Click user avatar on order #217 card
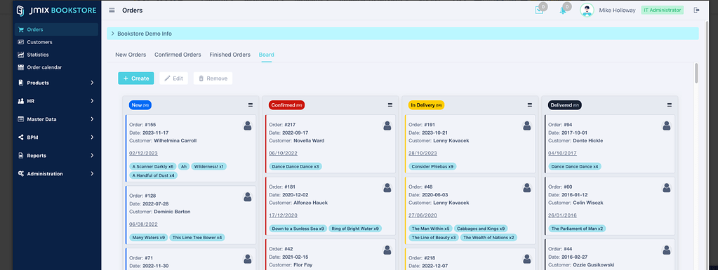718x270 pixels. click(387, 126)
